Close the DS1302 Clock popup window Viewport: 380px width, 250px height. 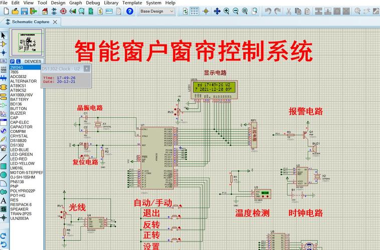(87, 68)
